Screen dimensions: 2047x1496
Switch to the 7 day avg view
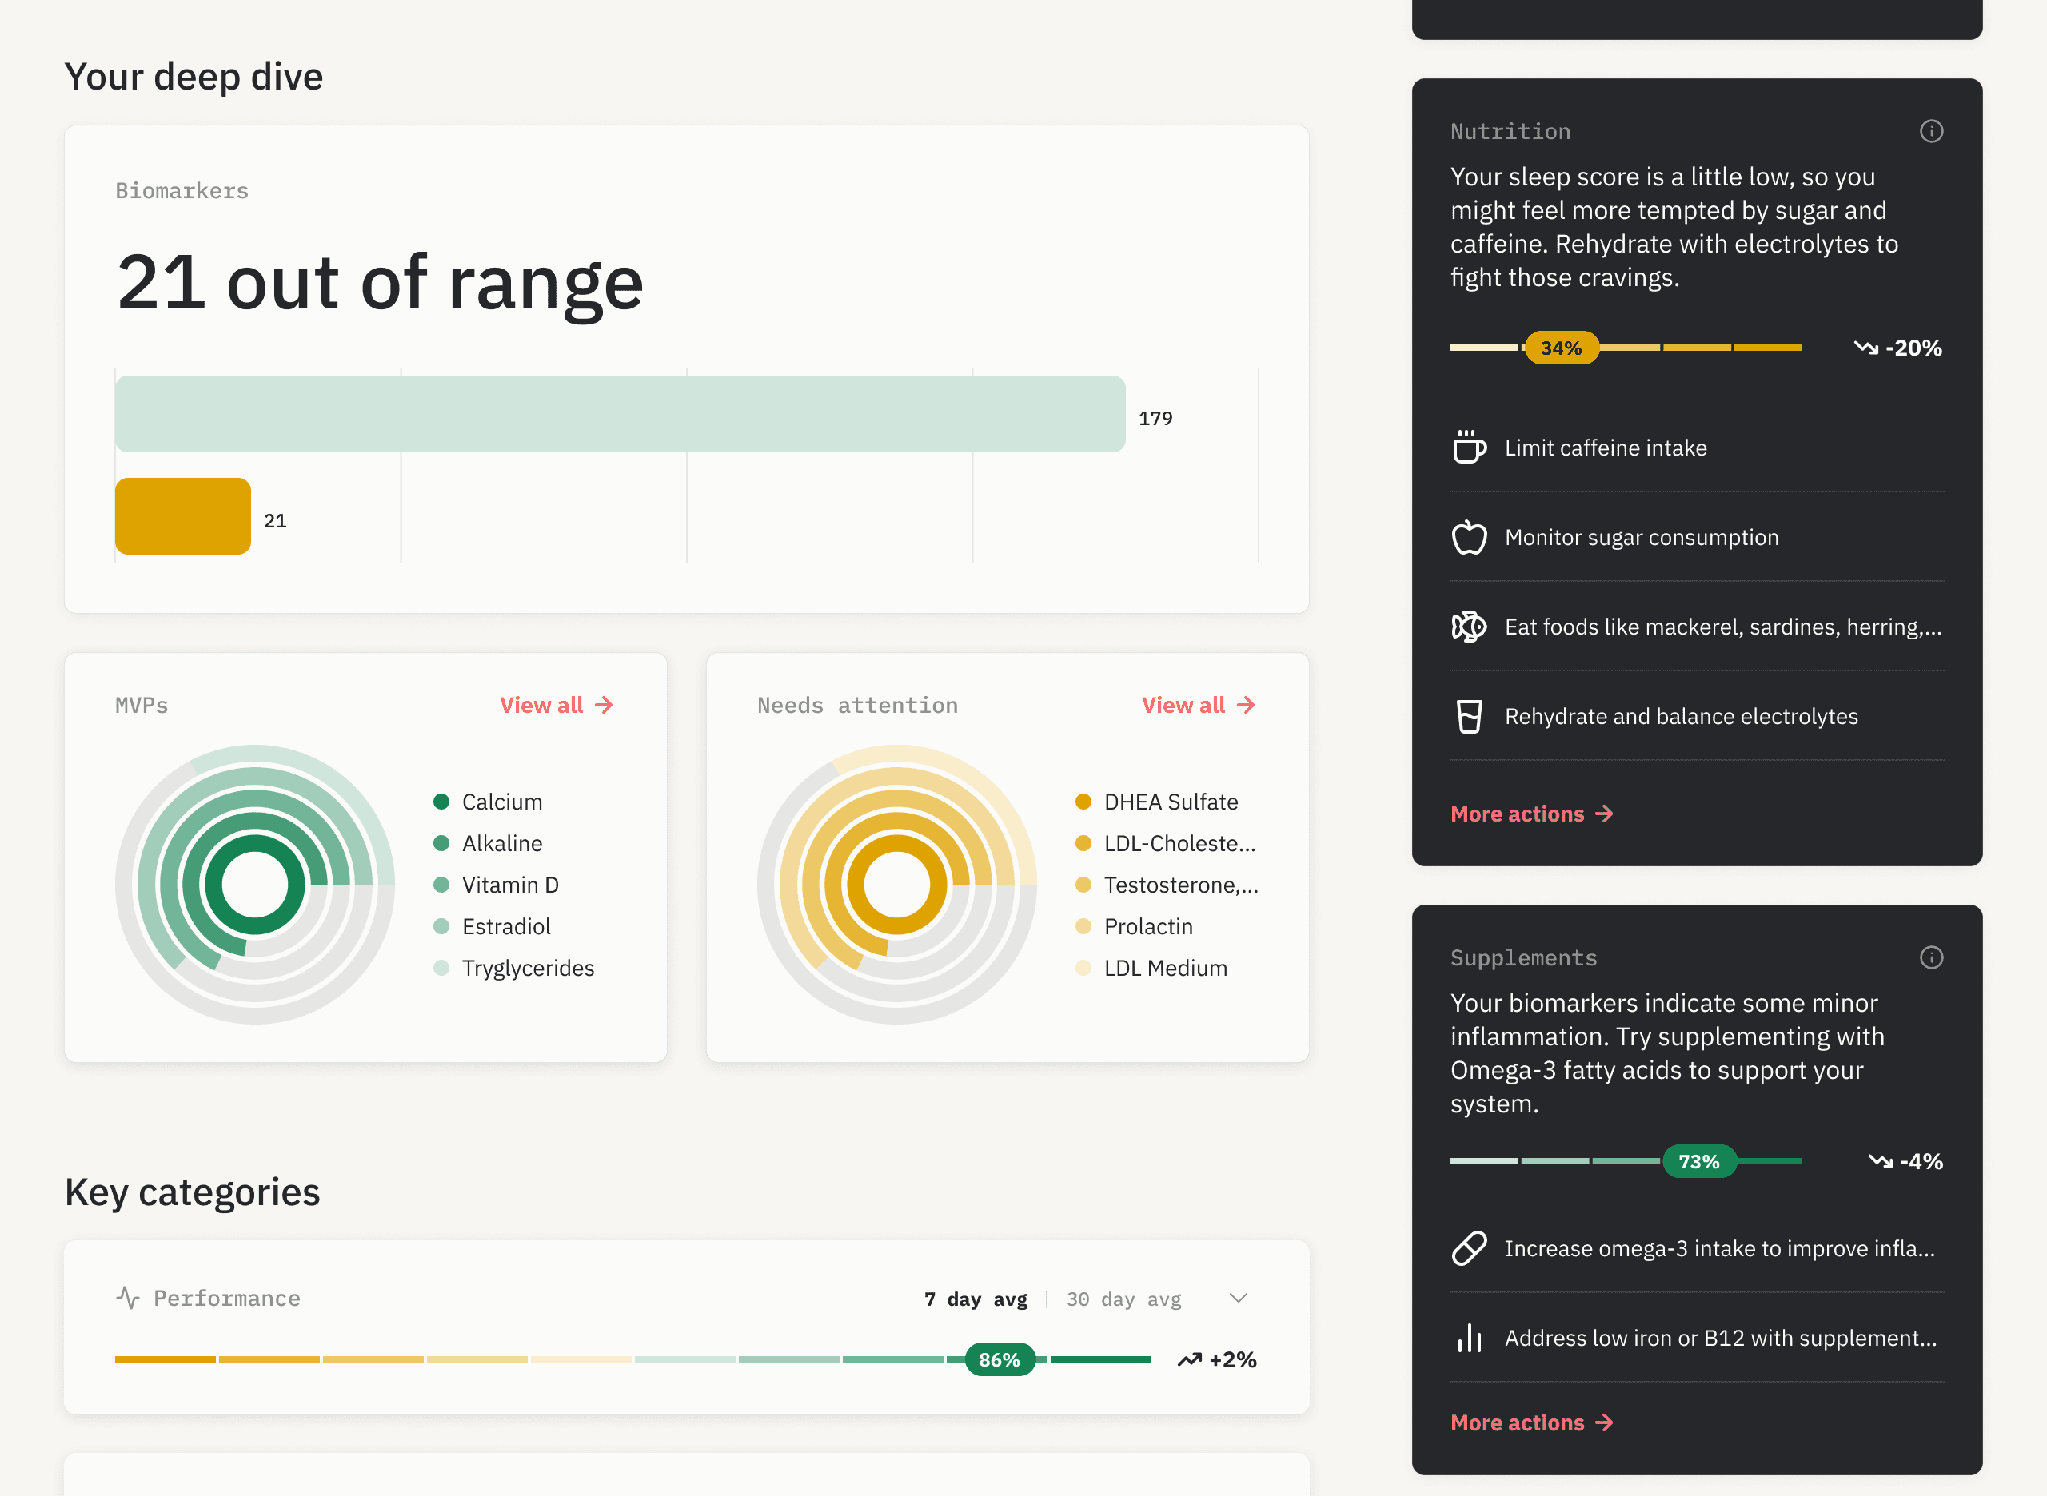click(975, 1298)
